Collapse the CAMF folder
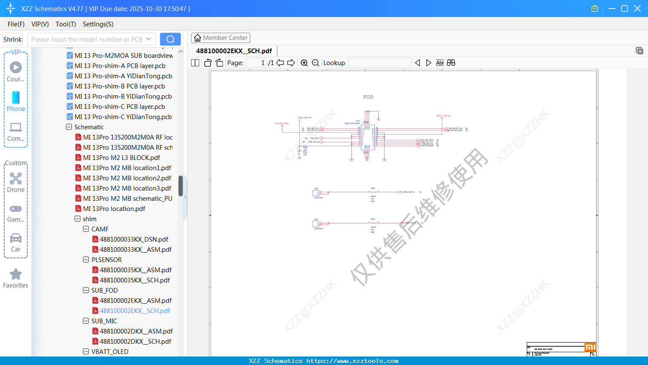Viewport: 648px width, 365px height. point(86,229)
